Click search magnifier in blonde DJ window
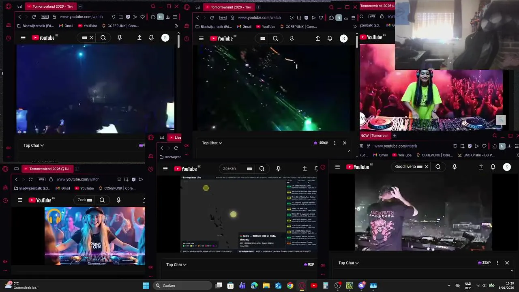Viewport: 519px width, 292px height. [x=102, y=200]
